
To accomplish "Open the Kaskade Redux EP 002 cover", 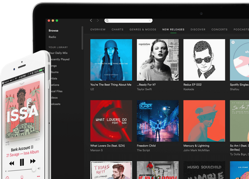I will (x=204, y=60).
